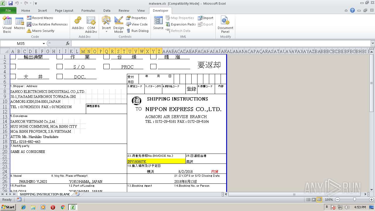
Task: Adjust the zoom slider handle
Action: tap(354, 200)
